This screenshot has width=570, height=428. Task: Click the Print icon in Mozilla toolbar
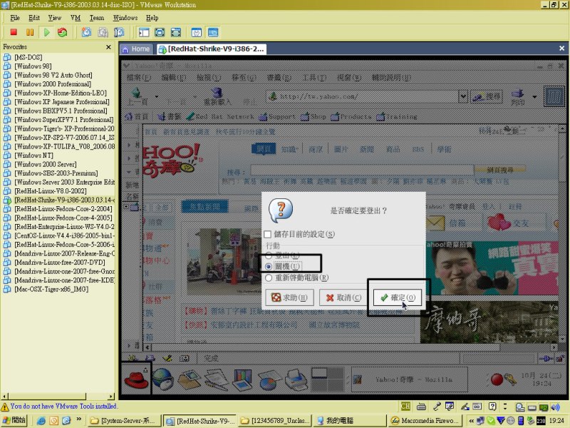pyautogui.click(x=518, y=97)
